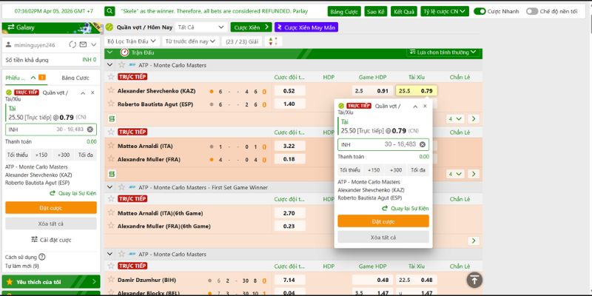
Task: Enable Chế độ nền tối dark mode
Action: (532, 12)
